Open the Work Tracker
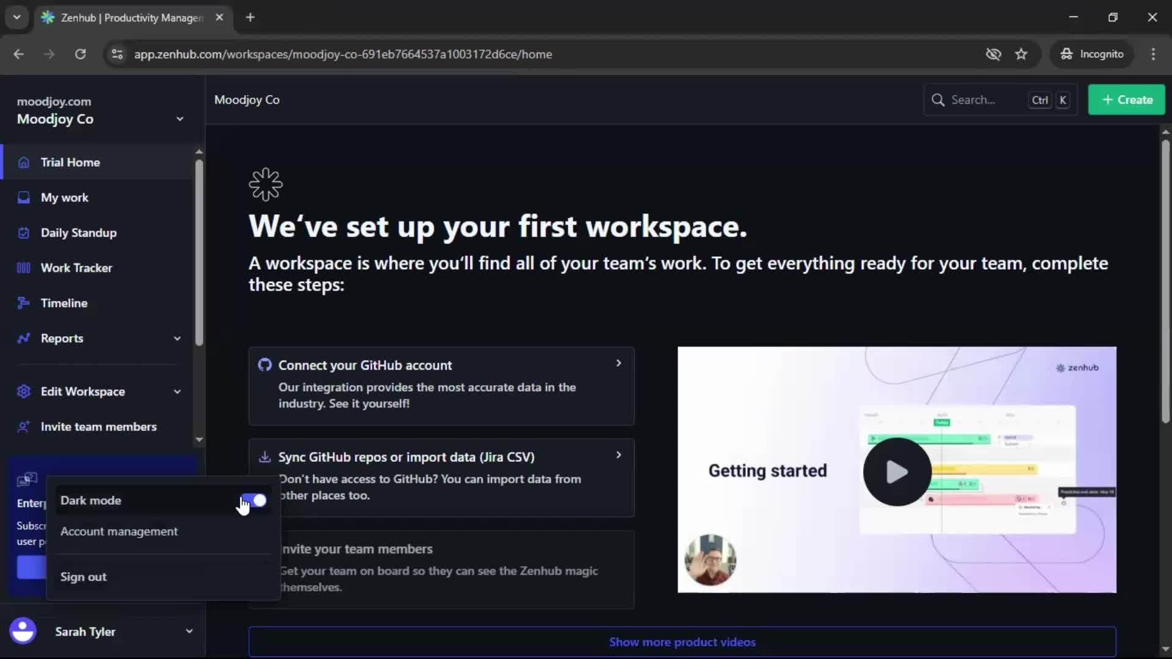 coord(76,267)
